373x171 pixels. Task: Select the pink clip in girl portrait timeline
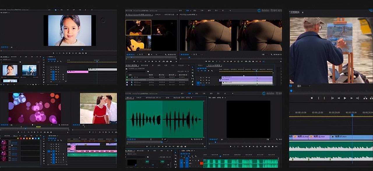pos(78,72)
